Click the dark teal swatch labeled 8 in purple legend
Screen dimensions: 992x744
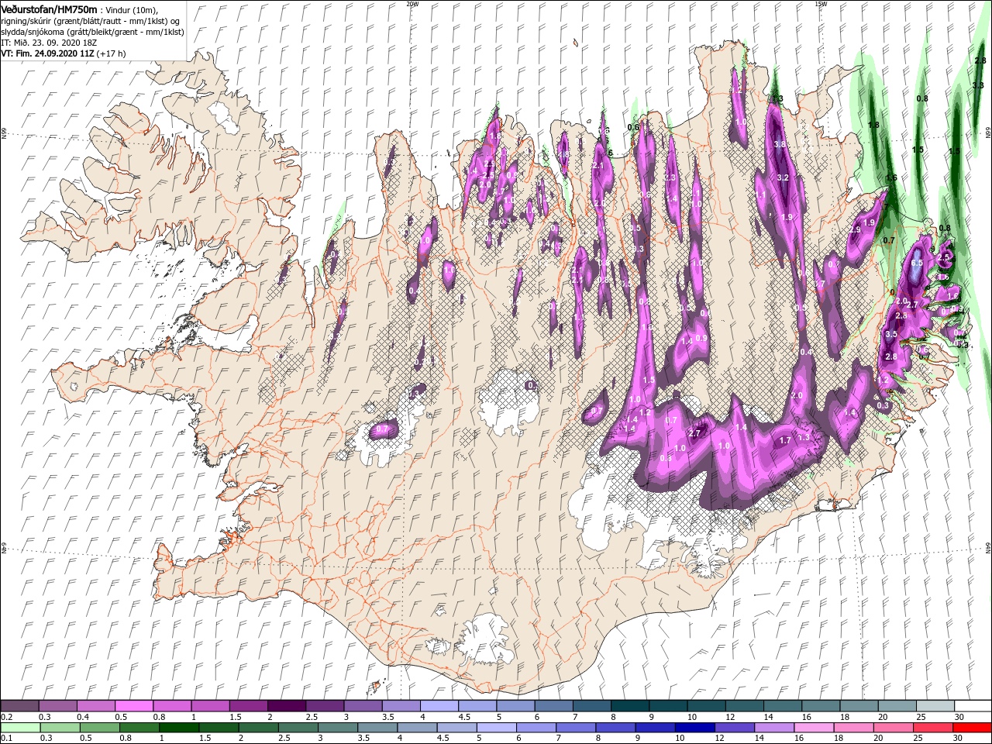click(629, 706)
